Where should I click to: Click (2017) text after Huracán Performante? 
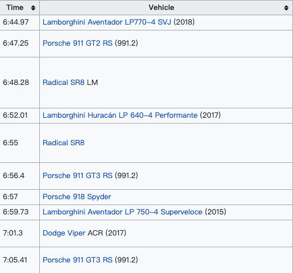coord(210,115)
